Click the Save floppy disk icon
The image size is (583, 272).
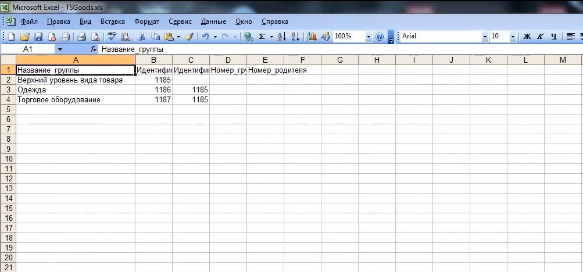38,37
